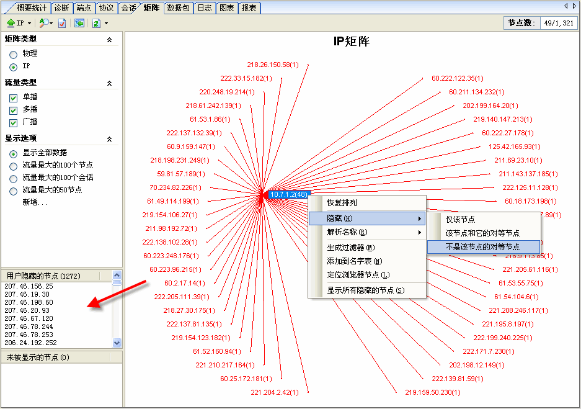The image size is (581, 409).
Task: Click the green left-arrow panel icon
Action: [79, 23]
